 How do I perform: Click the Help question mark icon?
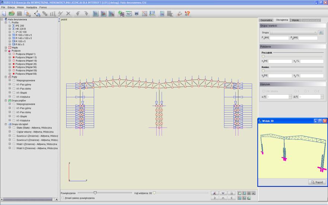tap(187, 14)
